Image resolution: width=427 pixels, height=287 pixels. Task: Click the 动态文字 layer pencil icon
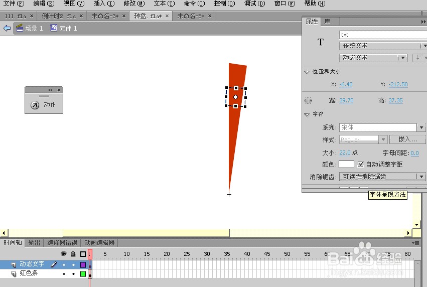click(x=54, y=264)
